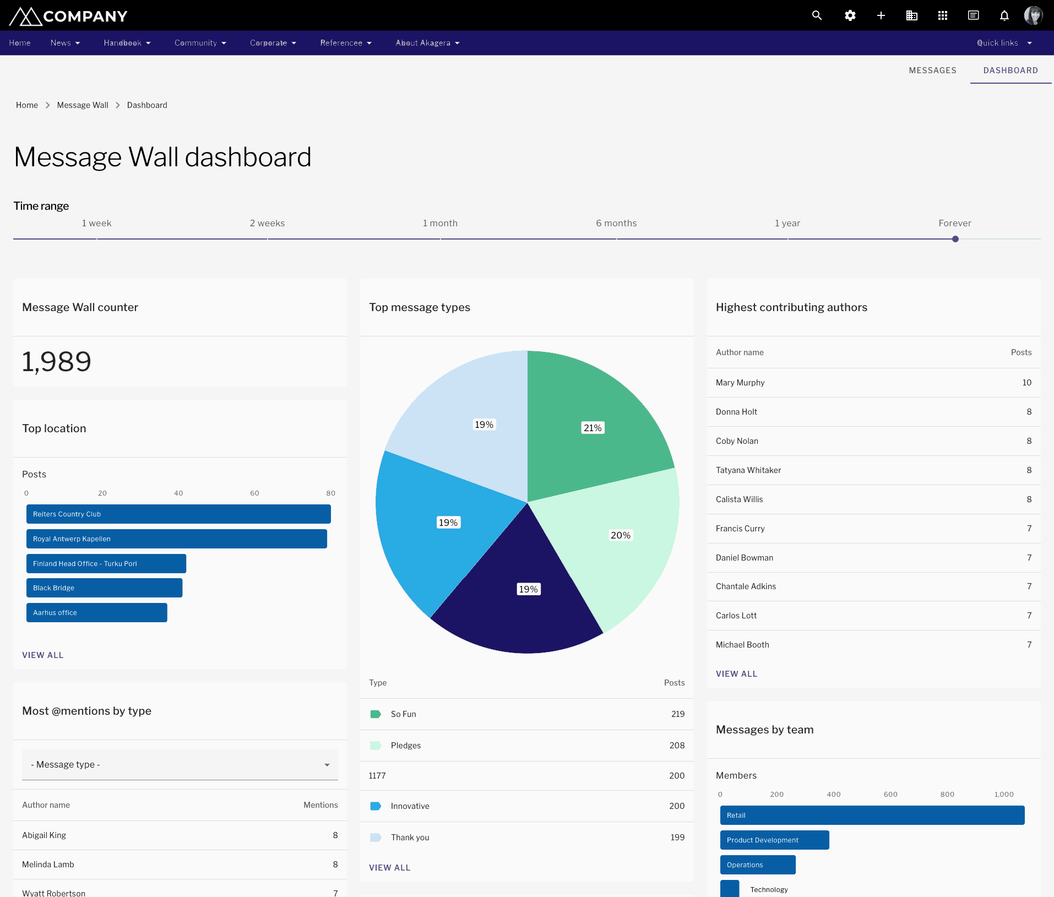The width and height of the screenshot is (1054, 897).
Task: Open the settings gear icon
Action: 850,15
